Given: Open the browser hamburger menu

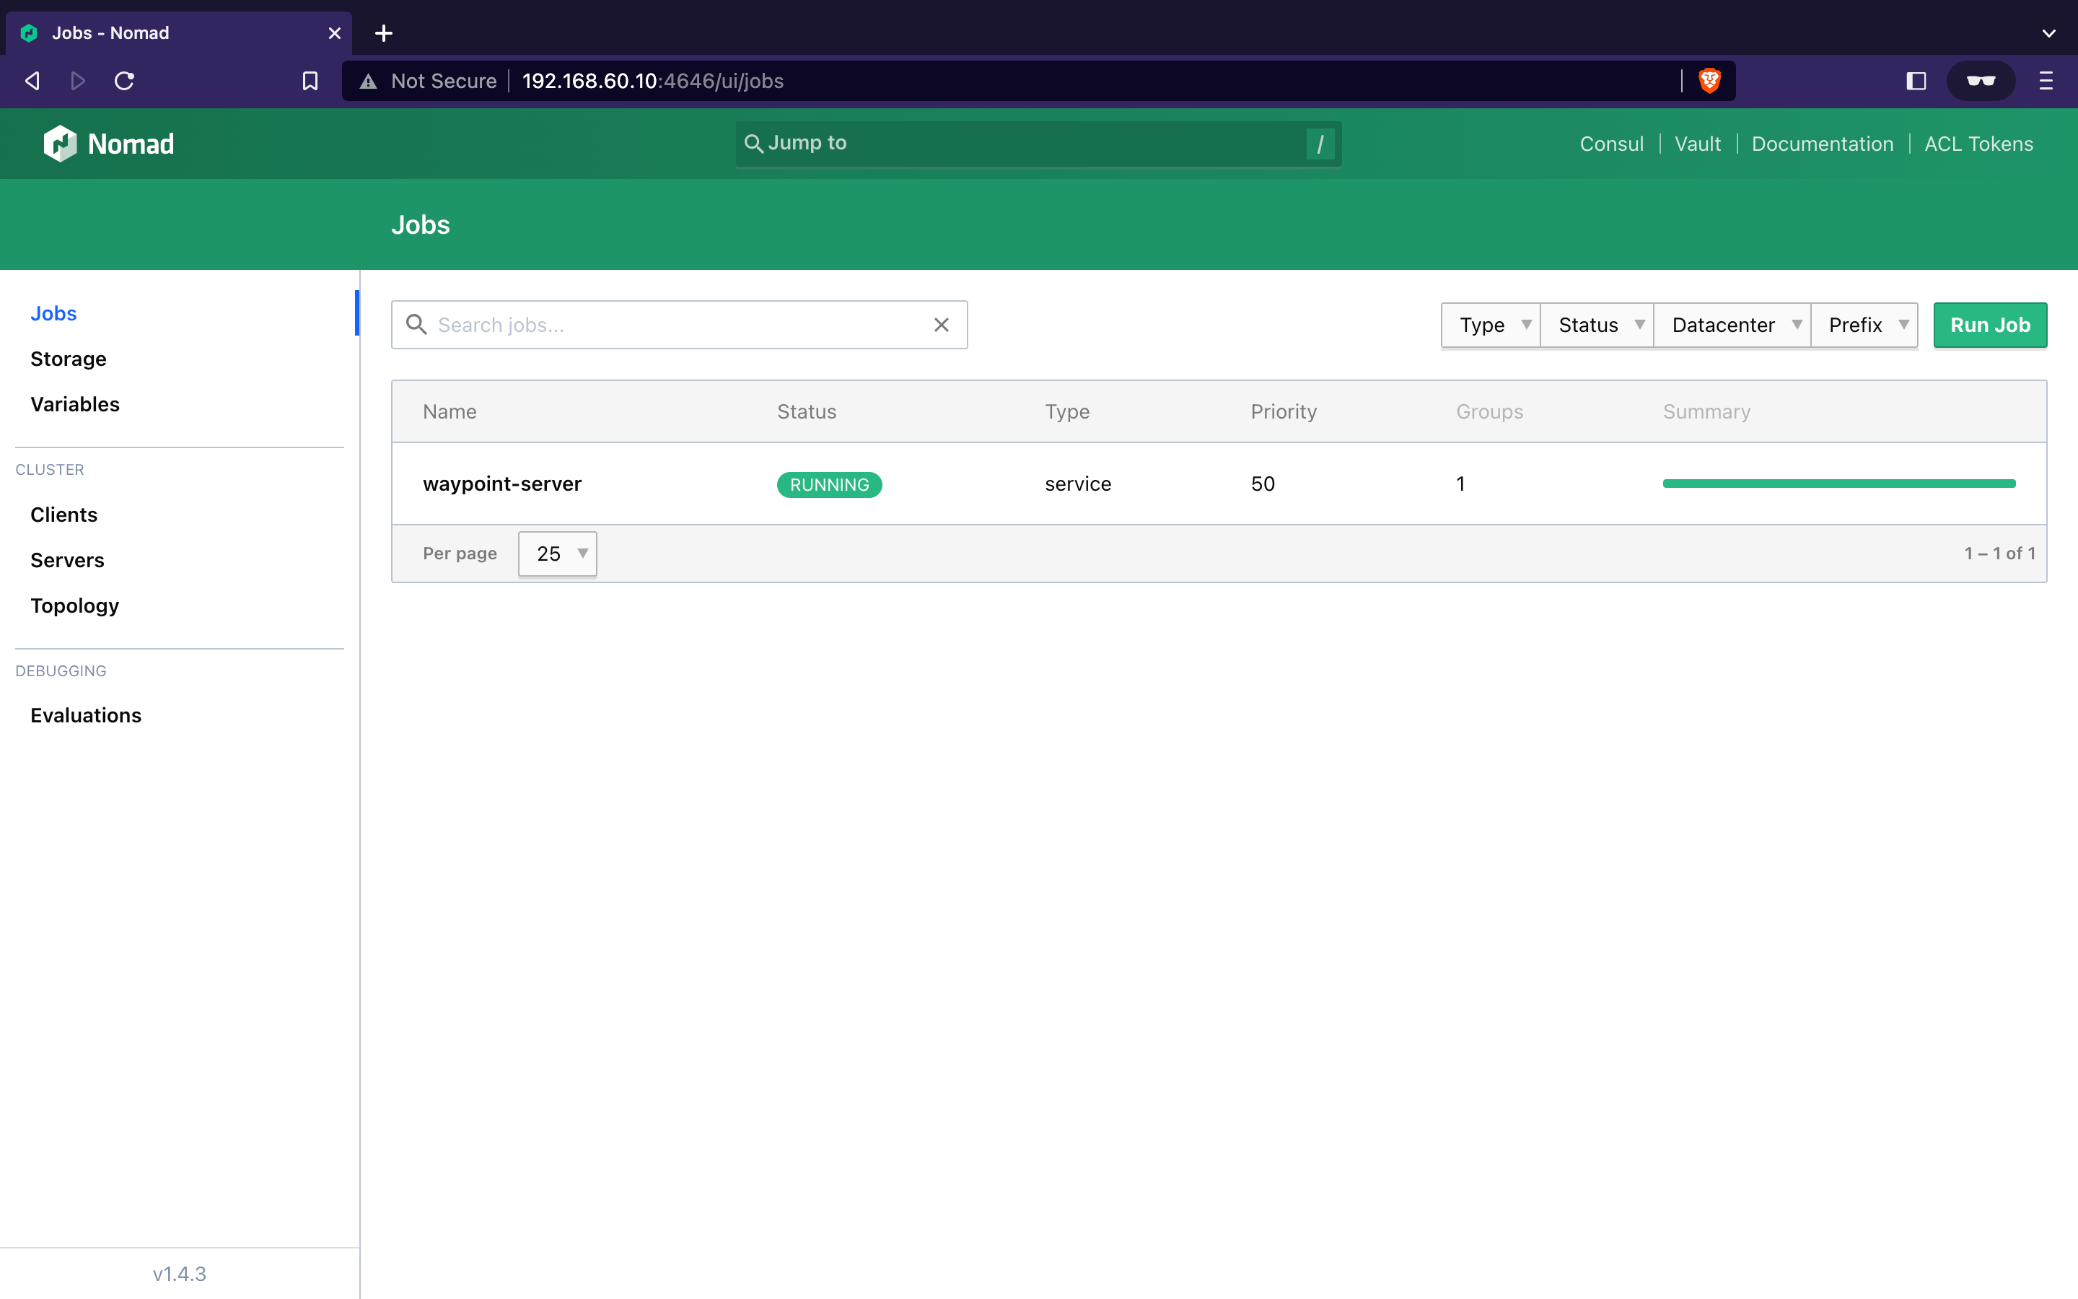Looking at the screenshot, I should click(2046, 81).
